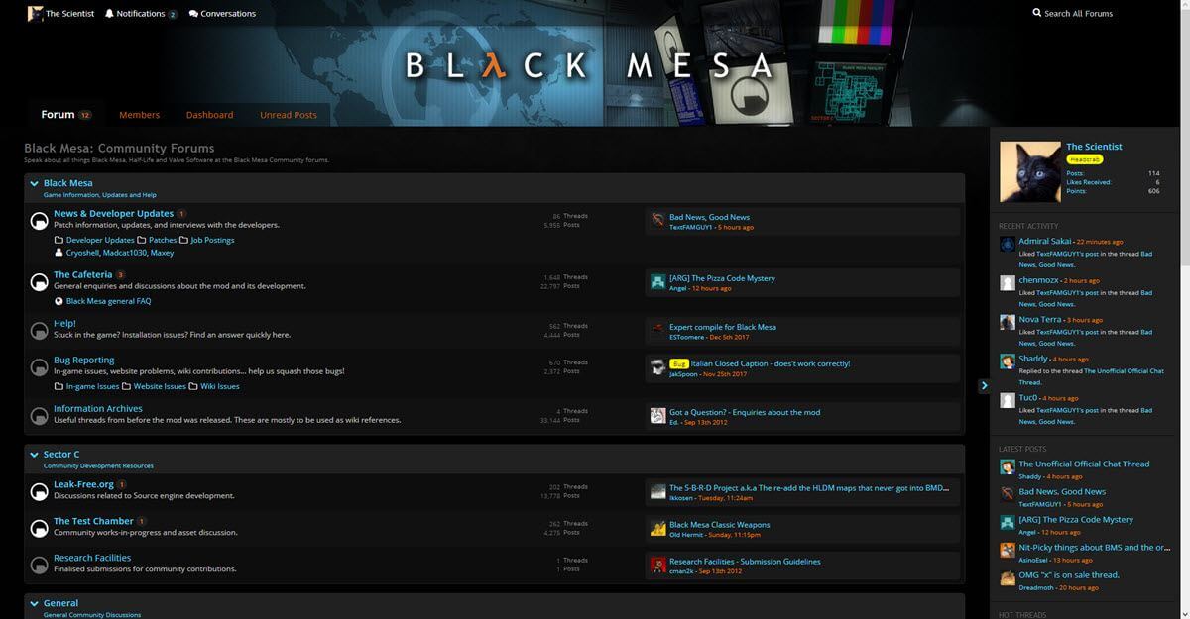This screenshot has height=619, width=1190.
Task: Open Conversations speech bubble menu
Action: (193, 14)
